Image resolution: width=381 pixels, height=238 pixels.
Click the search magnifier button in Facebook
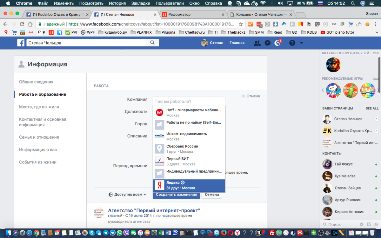153,43
